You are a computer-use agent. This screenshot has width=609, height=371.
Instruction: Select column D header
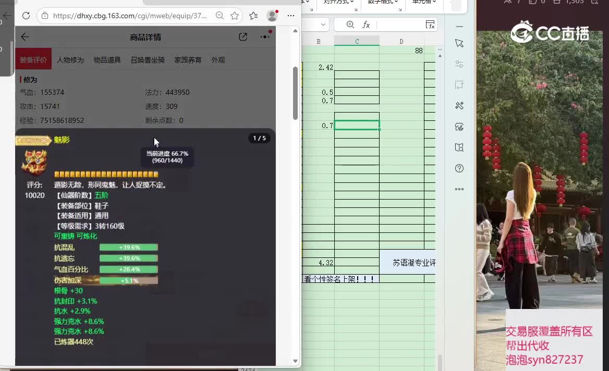coord(401,41)
